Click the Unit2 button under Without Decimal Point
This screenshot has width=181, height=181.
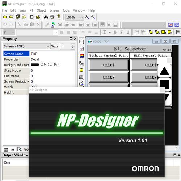pyautogui.click(x=109, y=77)
